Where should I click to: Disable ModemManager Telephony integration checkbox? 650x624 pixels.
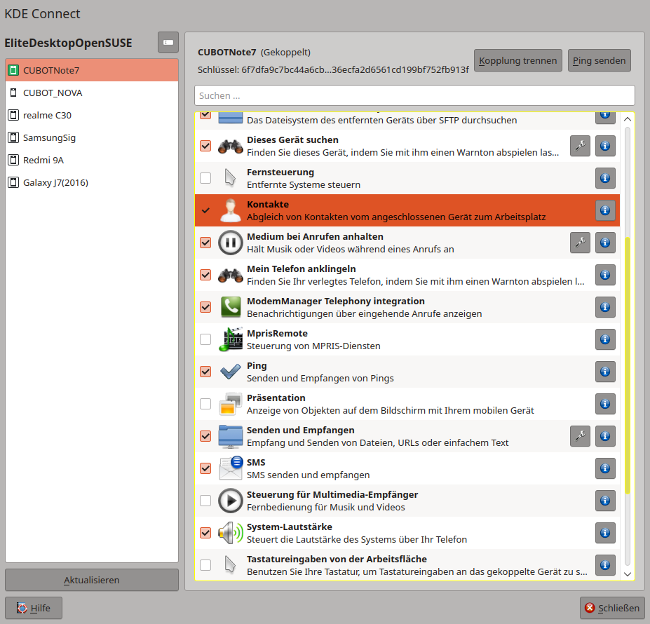point(205,307)
